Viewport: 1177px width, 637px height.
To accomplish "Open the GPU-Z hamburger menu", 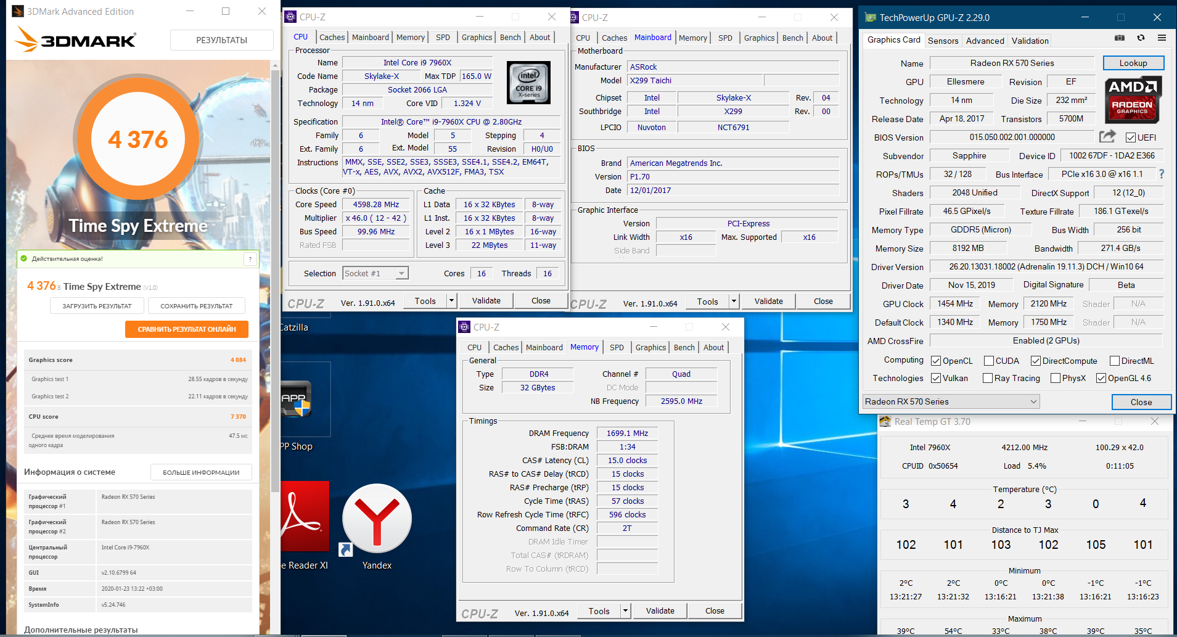I will click(x=1162, y=38).
